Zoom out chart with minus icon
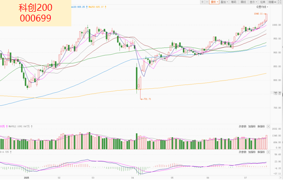Screen dimensions: 283x182 click(207, 2)
